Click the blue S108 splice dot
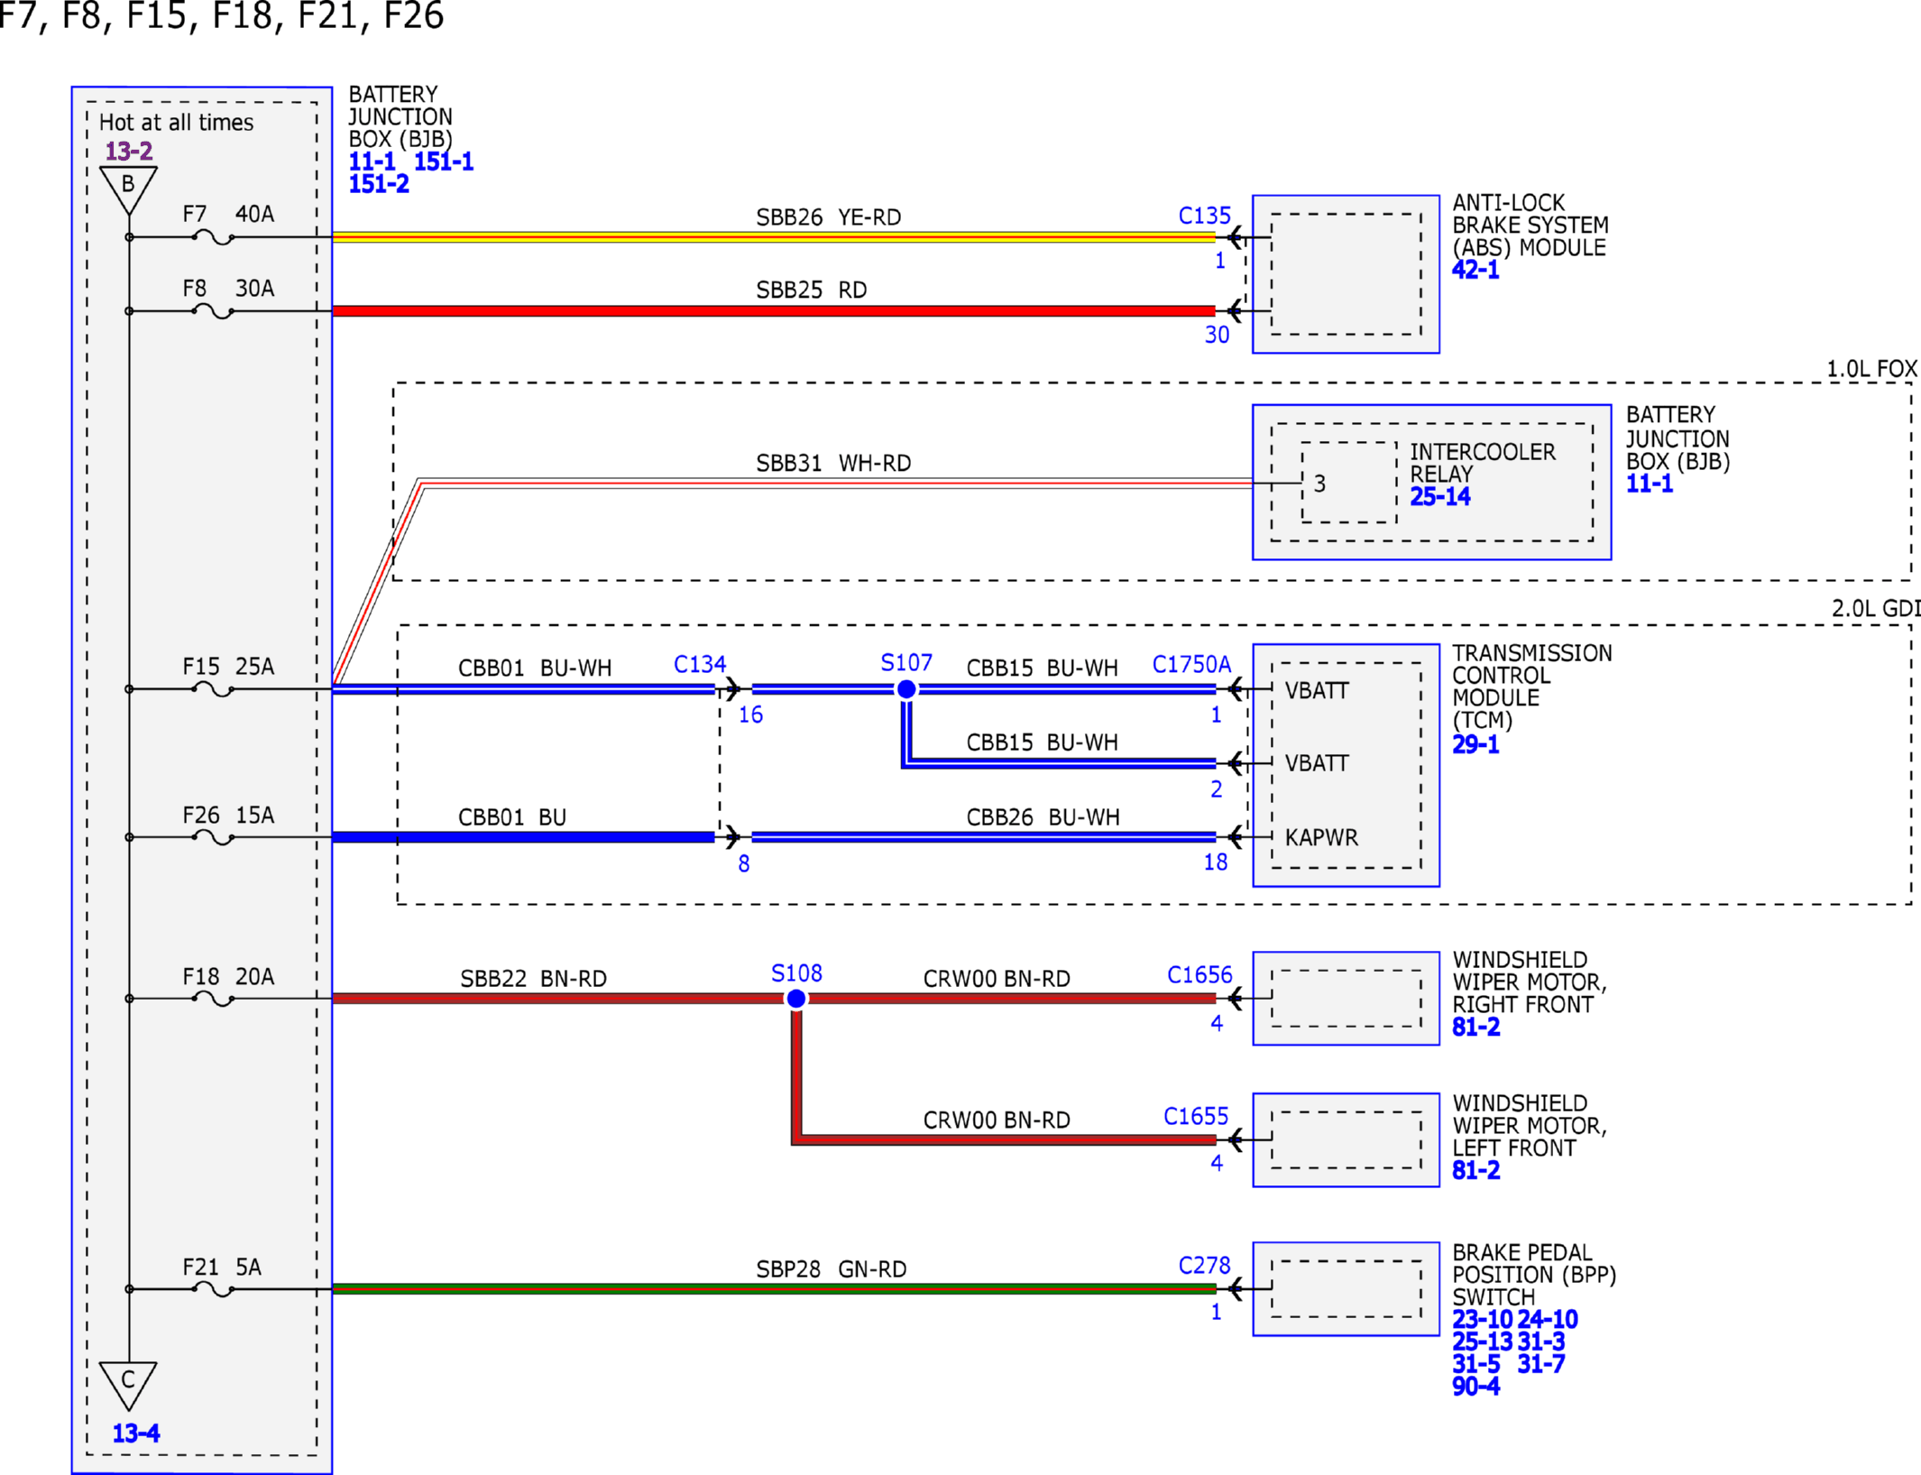Image resolution: width=1921 pixels, height=1475 pixels. click(796, 999)
